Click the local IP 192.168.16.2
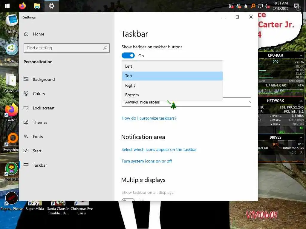Screen dimensions: 306x229 click(x=293, y=112)
